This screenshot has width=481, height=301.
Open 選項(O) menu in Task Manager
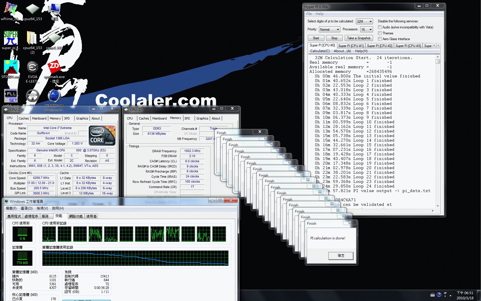coord(27,208)
